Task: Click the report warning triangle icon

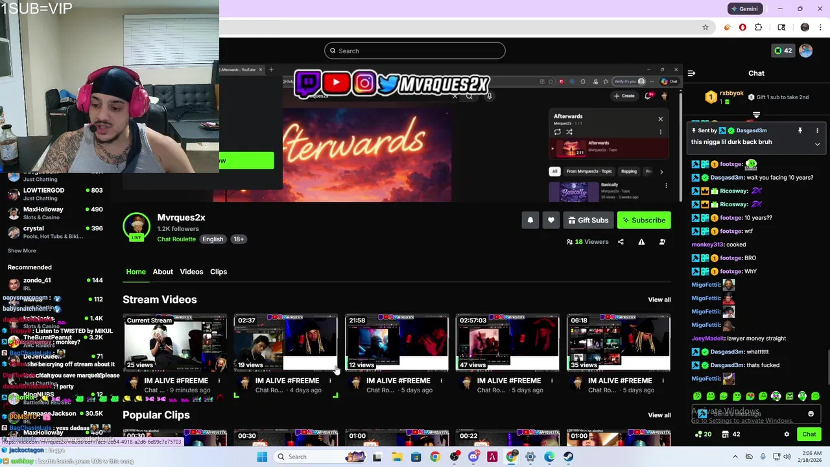Action: point(641,242)
